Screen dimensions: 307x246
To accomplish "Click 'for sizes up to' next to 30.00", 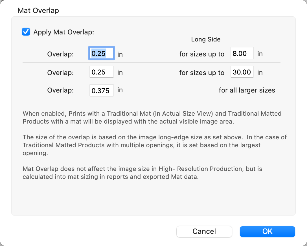I will [x=202, y=73].
